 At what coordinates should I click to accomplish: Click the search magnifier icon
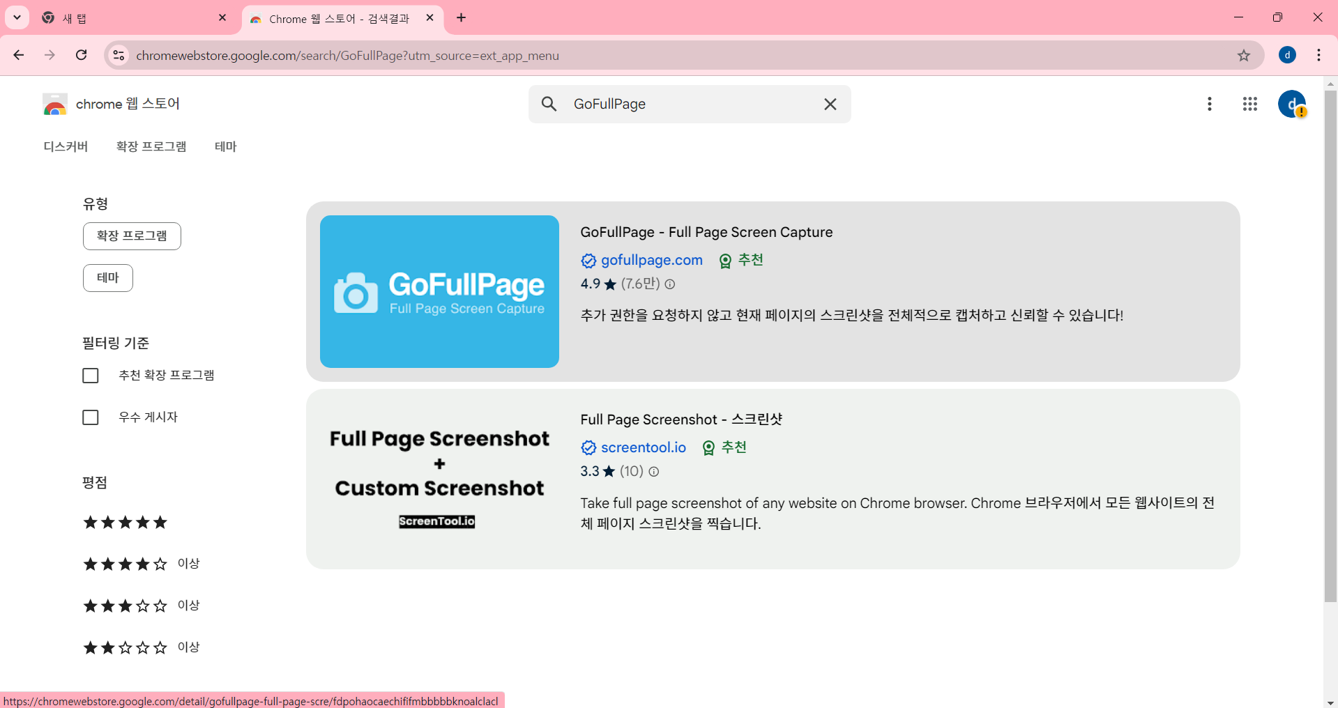(x=549, y=104)
